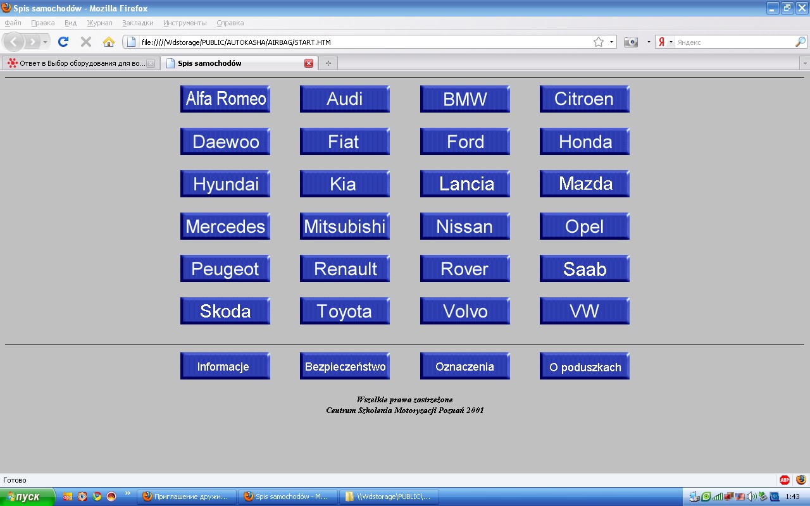Expand hidden quick launch icons chevron
The height and width of the screenshot is (506, 810).
tap(127, 493)
